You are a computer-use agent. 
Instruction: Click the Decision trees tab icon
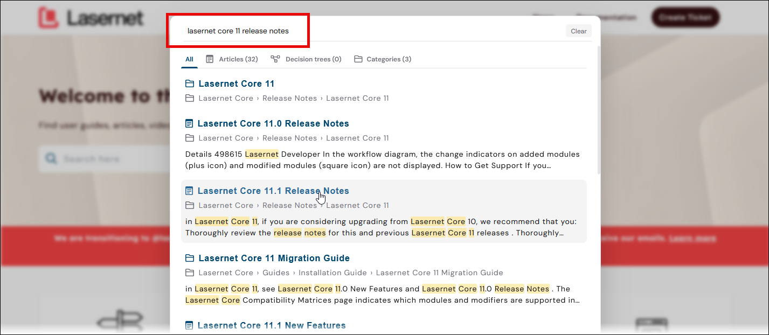point(275,59)
